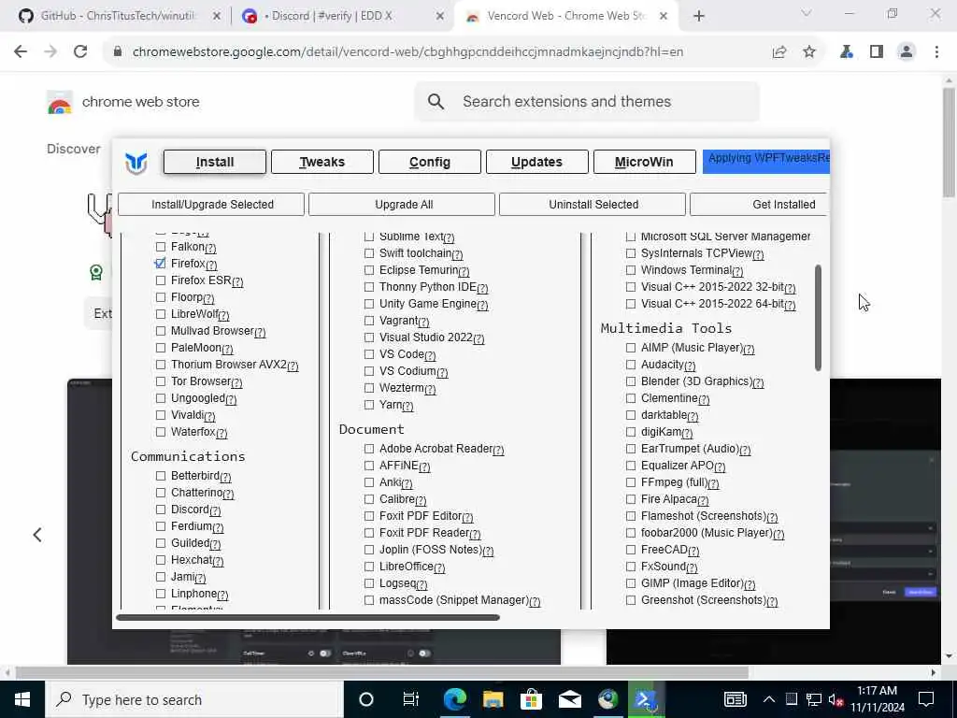
Task: Open the Config tab
Action: 430,162
